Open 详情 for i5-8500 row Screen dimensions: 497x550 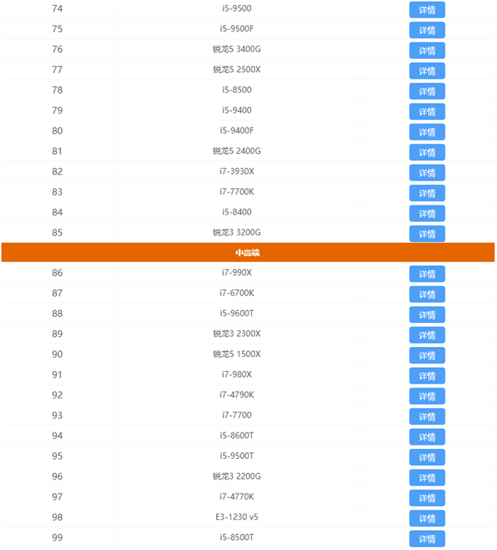tap(427, 91)
